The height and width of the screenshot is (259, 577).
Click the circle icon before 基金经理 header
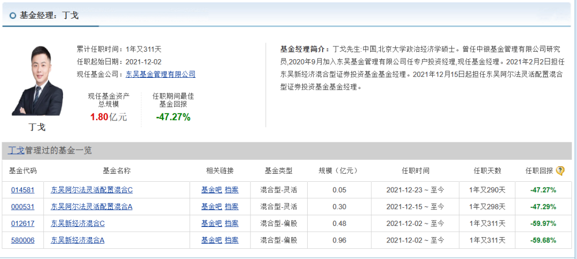(12, 15)
